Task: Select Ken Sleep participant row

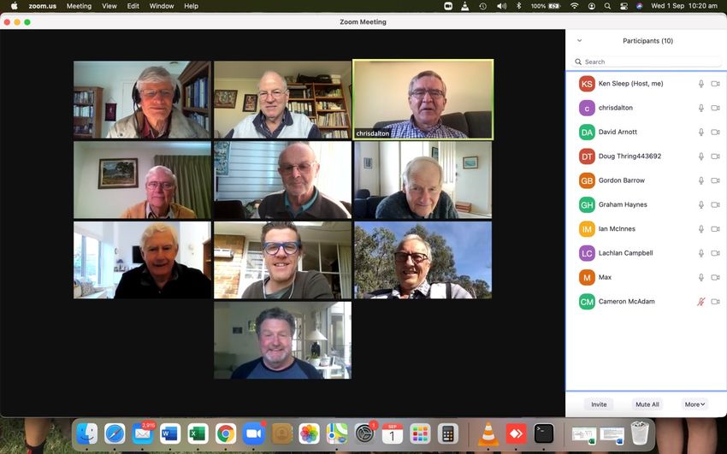Action: [647, 84]
